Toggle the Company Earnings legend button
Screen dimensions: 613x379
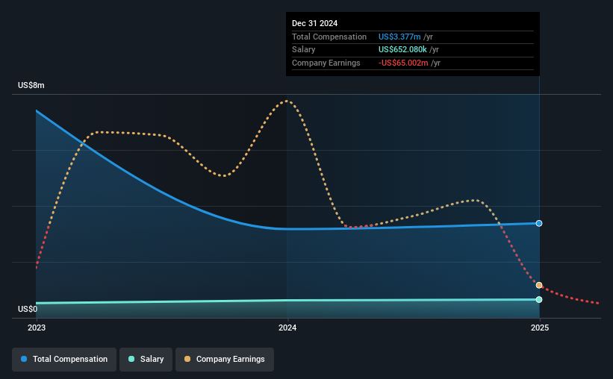(x=225, y=359)
